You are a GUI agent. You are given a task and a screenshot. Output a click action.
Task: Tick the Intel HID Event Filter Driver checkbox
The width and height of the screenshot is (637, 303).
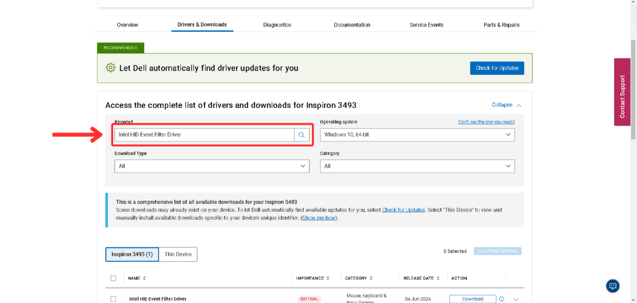click(113, 299)
